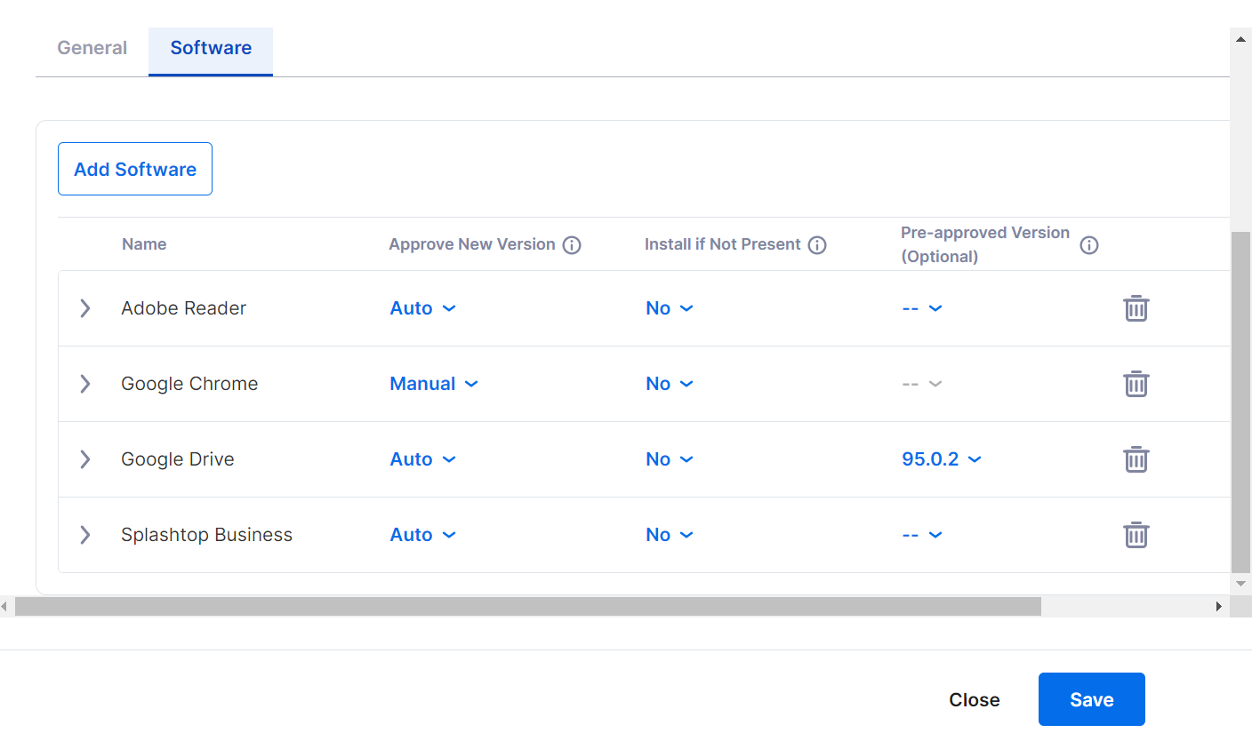Expand the Adobe Reader row
1252x741 pixels.
tap(85, 308)
